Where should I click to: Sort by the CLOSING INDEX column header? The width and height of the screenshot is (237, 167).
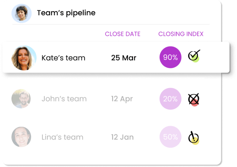coord(181,34)
